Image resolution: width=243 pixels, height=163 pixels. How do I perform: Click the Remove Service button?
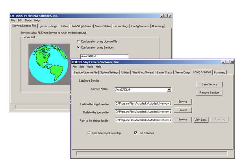click(x=209, y=93)
